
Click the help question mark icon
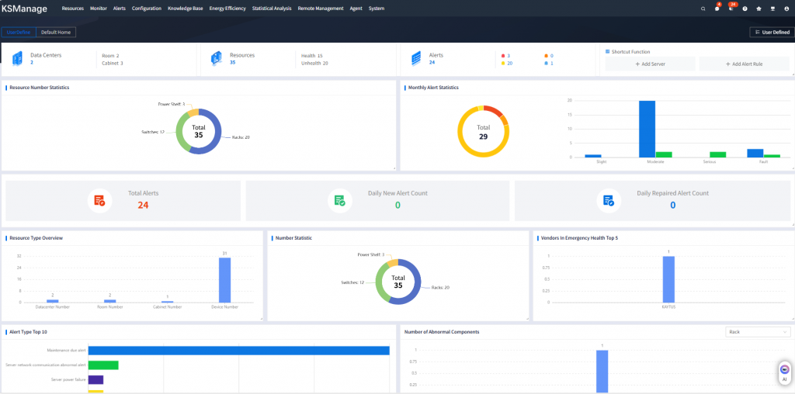tap(745, 9)
